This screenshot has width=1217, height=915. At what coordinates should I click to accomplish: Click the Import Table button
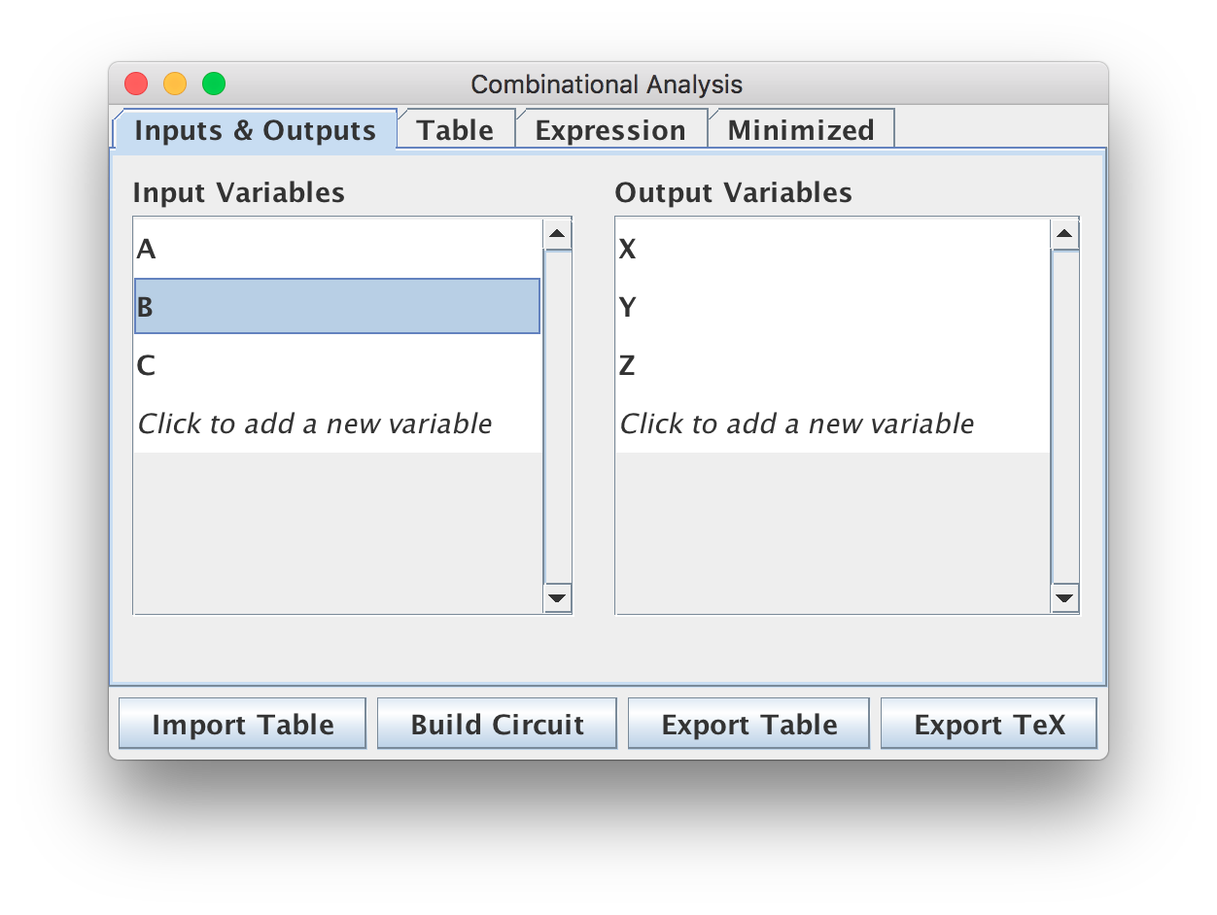pyautogui.click(x=242, y=725)
